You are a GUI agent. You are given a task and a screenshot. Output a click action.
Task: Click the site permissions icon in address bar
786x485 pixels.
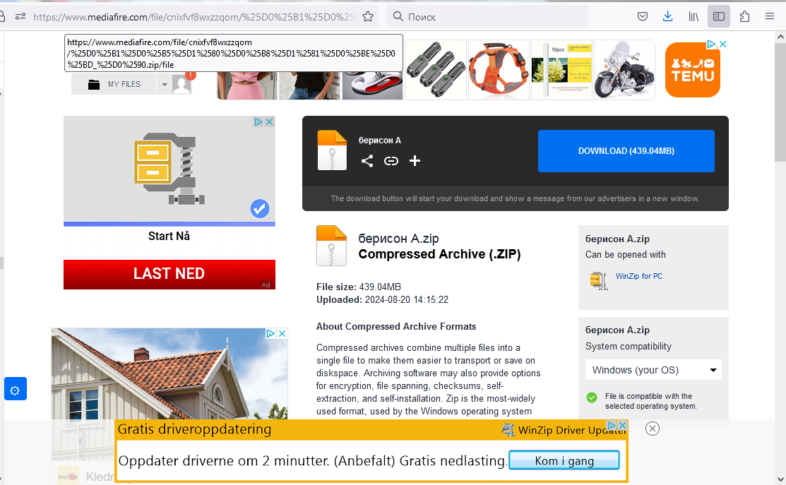click(20, 16)
